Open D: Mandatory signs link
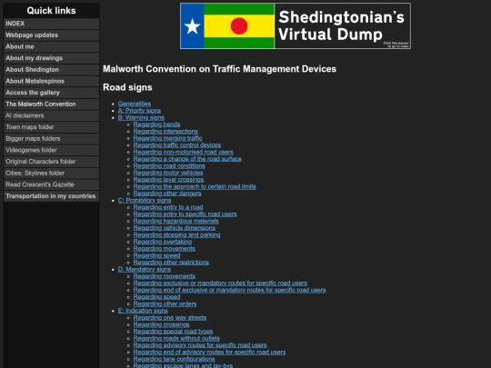491x368 pixels. 145,269
